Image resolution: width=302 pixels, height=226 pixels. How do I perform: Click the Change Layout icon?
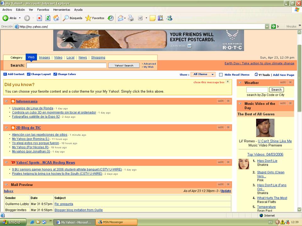tap(29, 74)
